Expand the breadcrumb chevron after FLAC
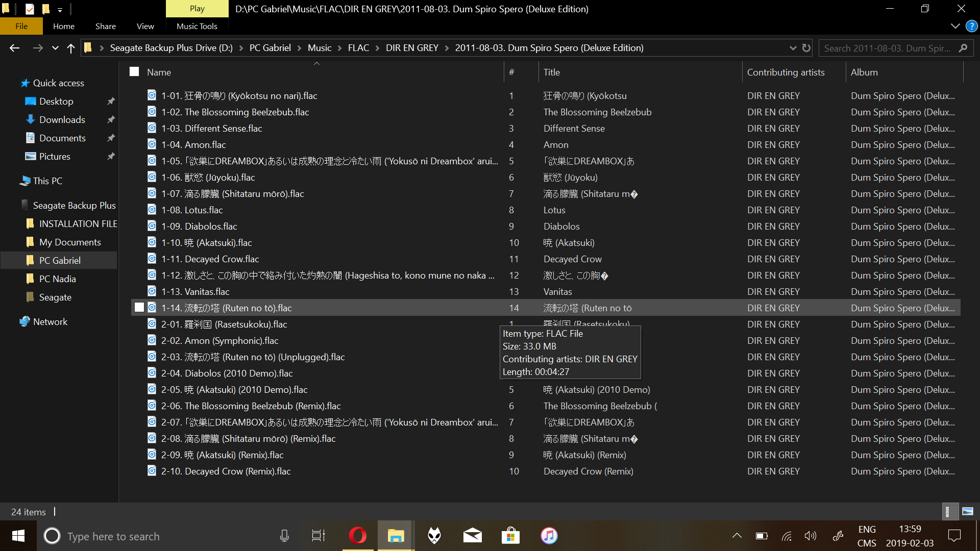Image resolution: width=980 pixels, height=551 pixels. 377,48
